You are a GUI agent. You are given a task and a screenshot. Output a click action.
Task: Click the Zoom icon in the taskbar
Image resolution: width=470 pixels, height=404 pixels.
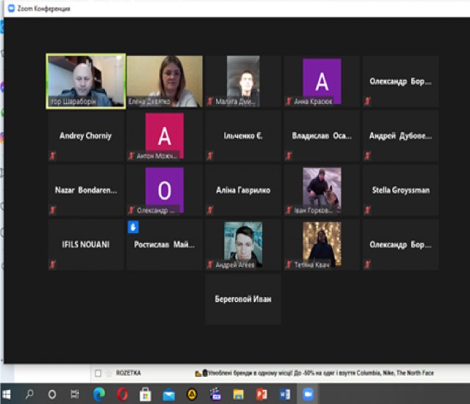click(308, 394)
